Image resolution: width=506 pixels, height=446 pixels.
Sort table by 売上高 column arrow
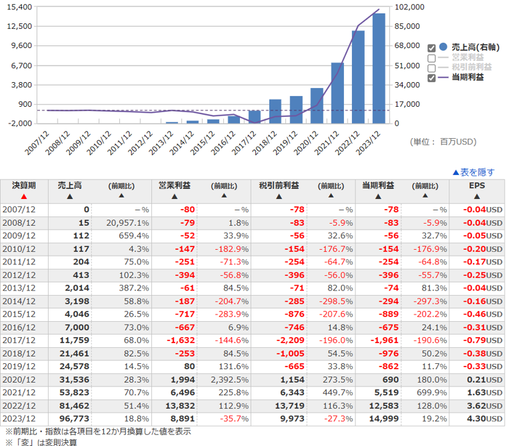[x=69, y=196]
